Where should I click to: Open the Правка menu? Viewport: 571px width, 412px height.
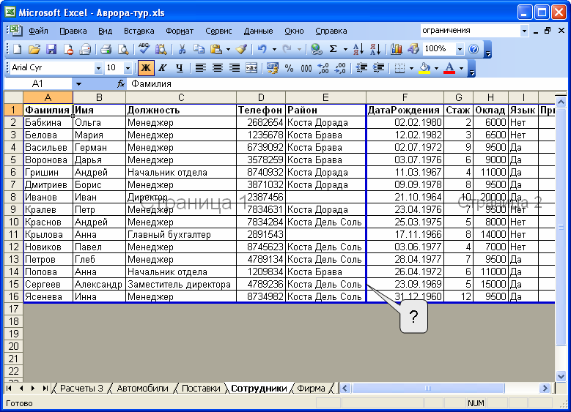point(73,31)
